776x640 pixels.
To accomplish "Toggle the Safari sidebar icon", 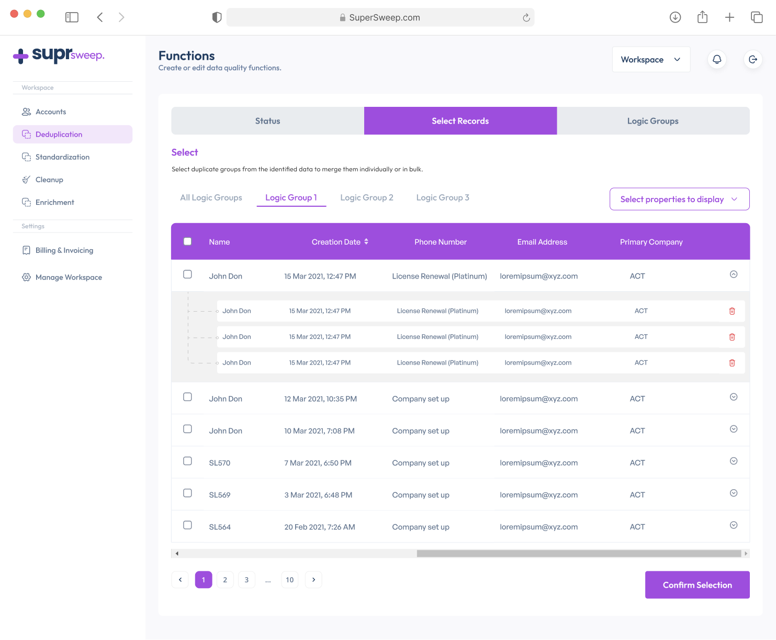I will tap(72, 17).
